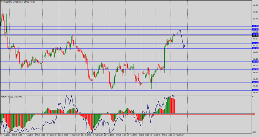Click the 107.53 price level label
This screenshot has height=137, width=259.
click(x=255, y=26)
